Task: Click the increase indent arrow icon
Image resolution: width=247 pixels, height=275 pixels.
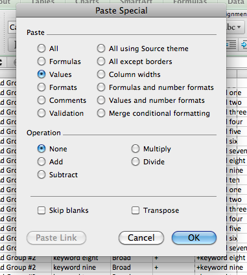Action: (x=244, y=45)
